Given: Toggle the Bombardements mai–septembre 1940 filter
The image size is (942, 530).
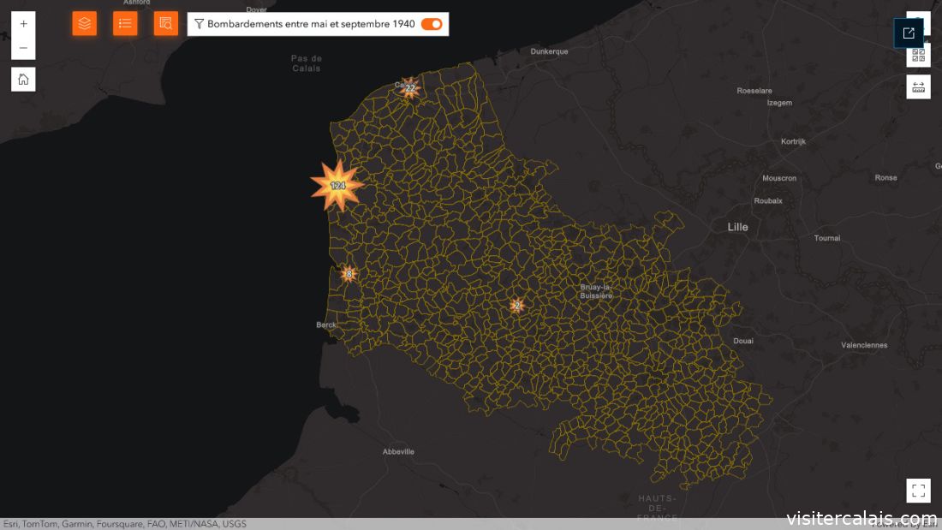Looking at the screenshot, I should point(432,24).
